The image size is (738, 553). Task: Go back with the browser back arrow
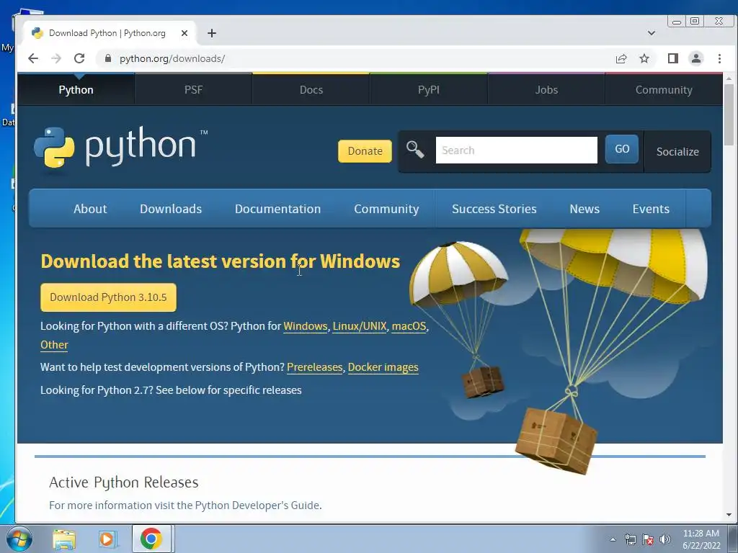[x=33, y=58]
